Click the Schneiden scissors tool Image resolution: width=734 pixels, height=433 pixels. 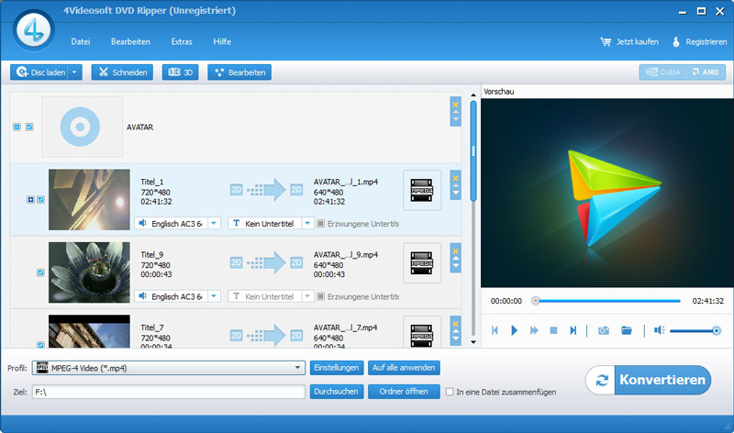coord(122,72)
